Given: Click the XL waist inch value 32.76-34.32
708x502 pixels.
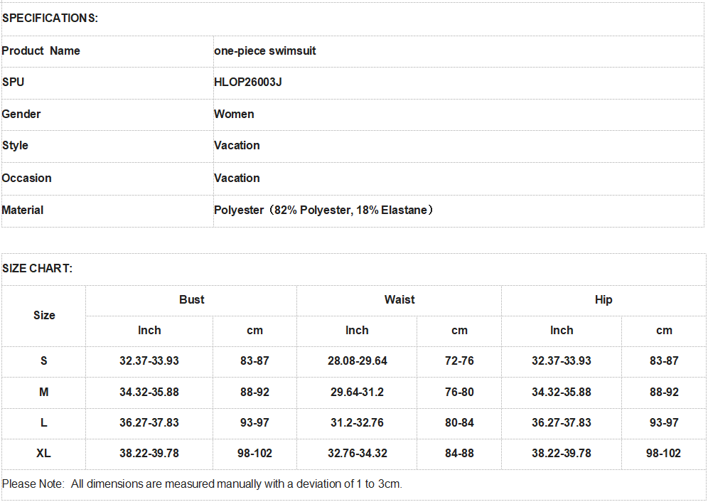Looking at the screenshot, I should click(357, 453).
